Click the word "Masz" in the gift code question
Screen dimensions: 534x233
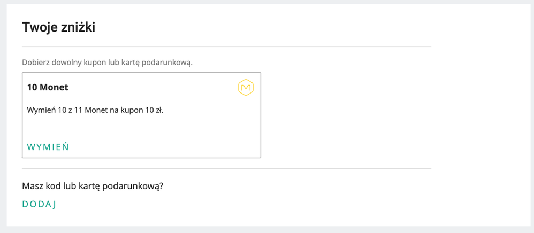pos(33,186)
